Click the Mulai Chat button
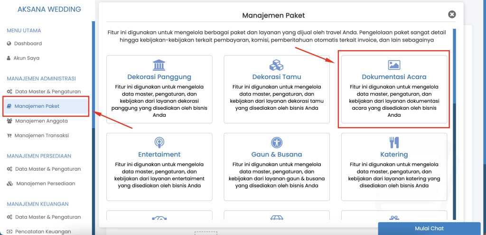The width and height of the screenshot is (486, 235). [429, 228]
